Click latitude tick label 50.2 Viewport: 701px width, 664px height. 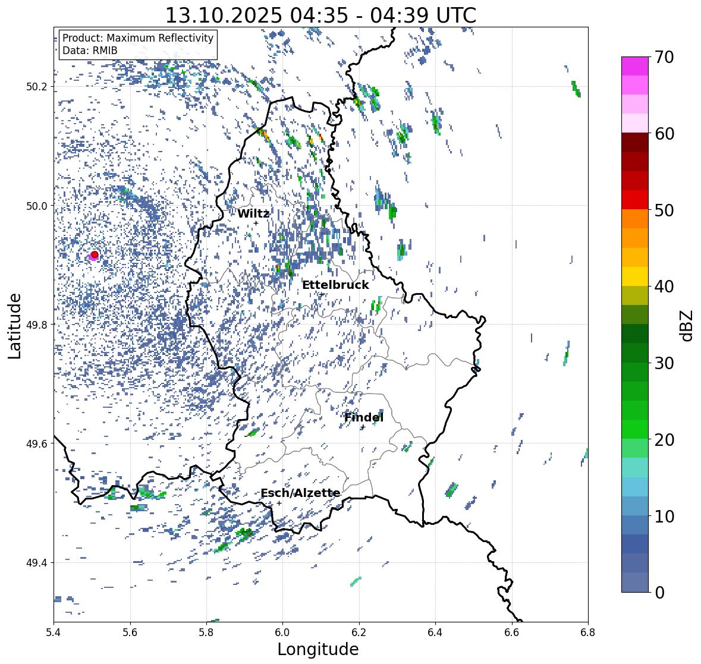coord(37,87)
